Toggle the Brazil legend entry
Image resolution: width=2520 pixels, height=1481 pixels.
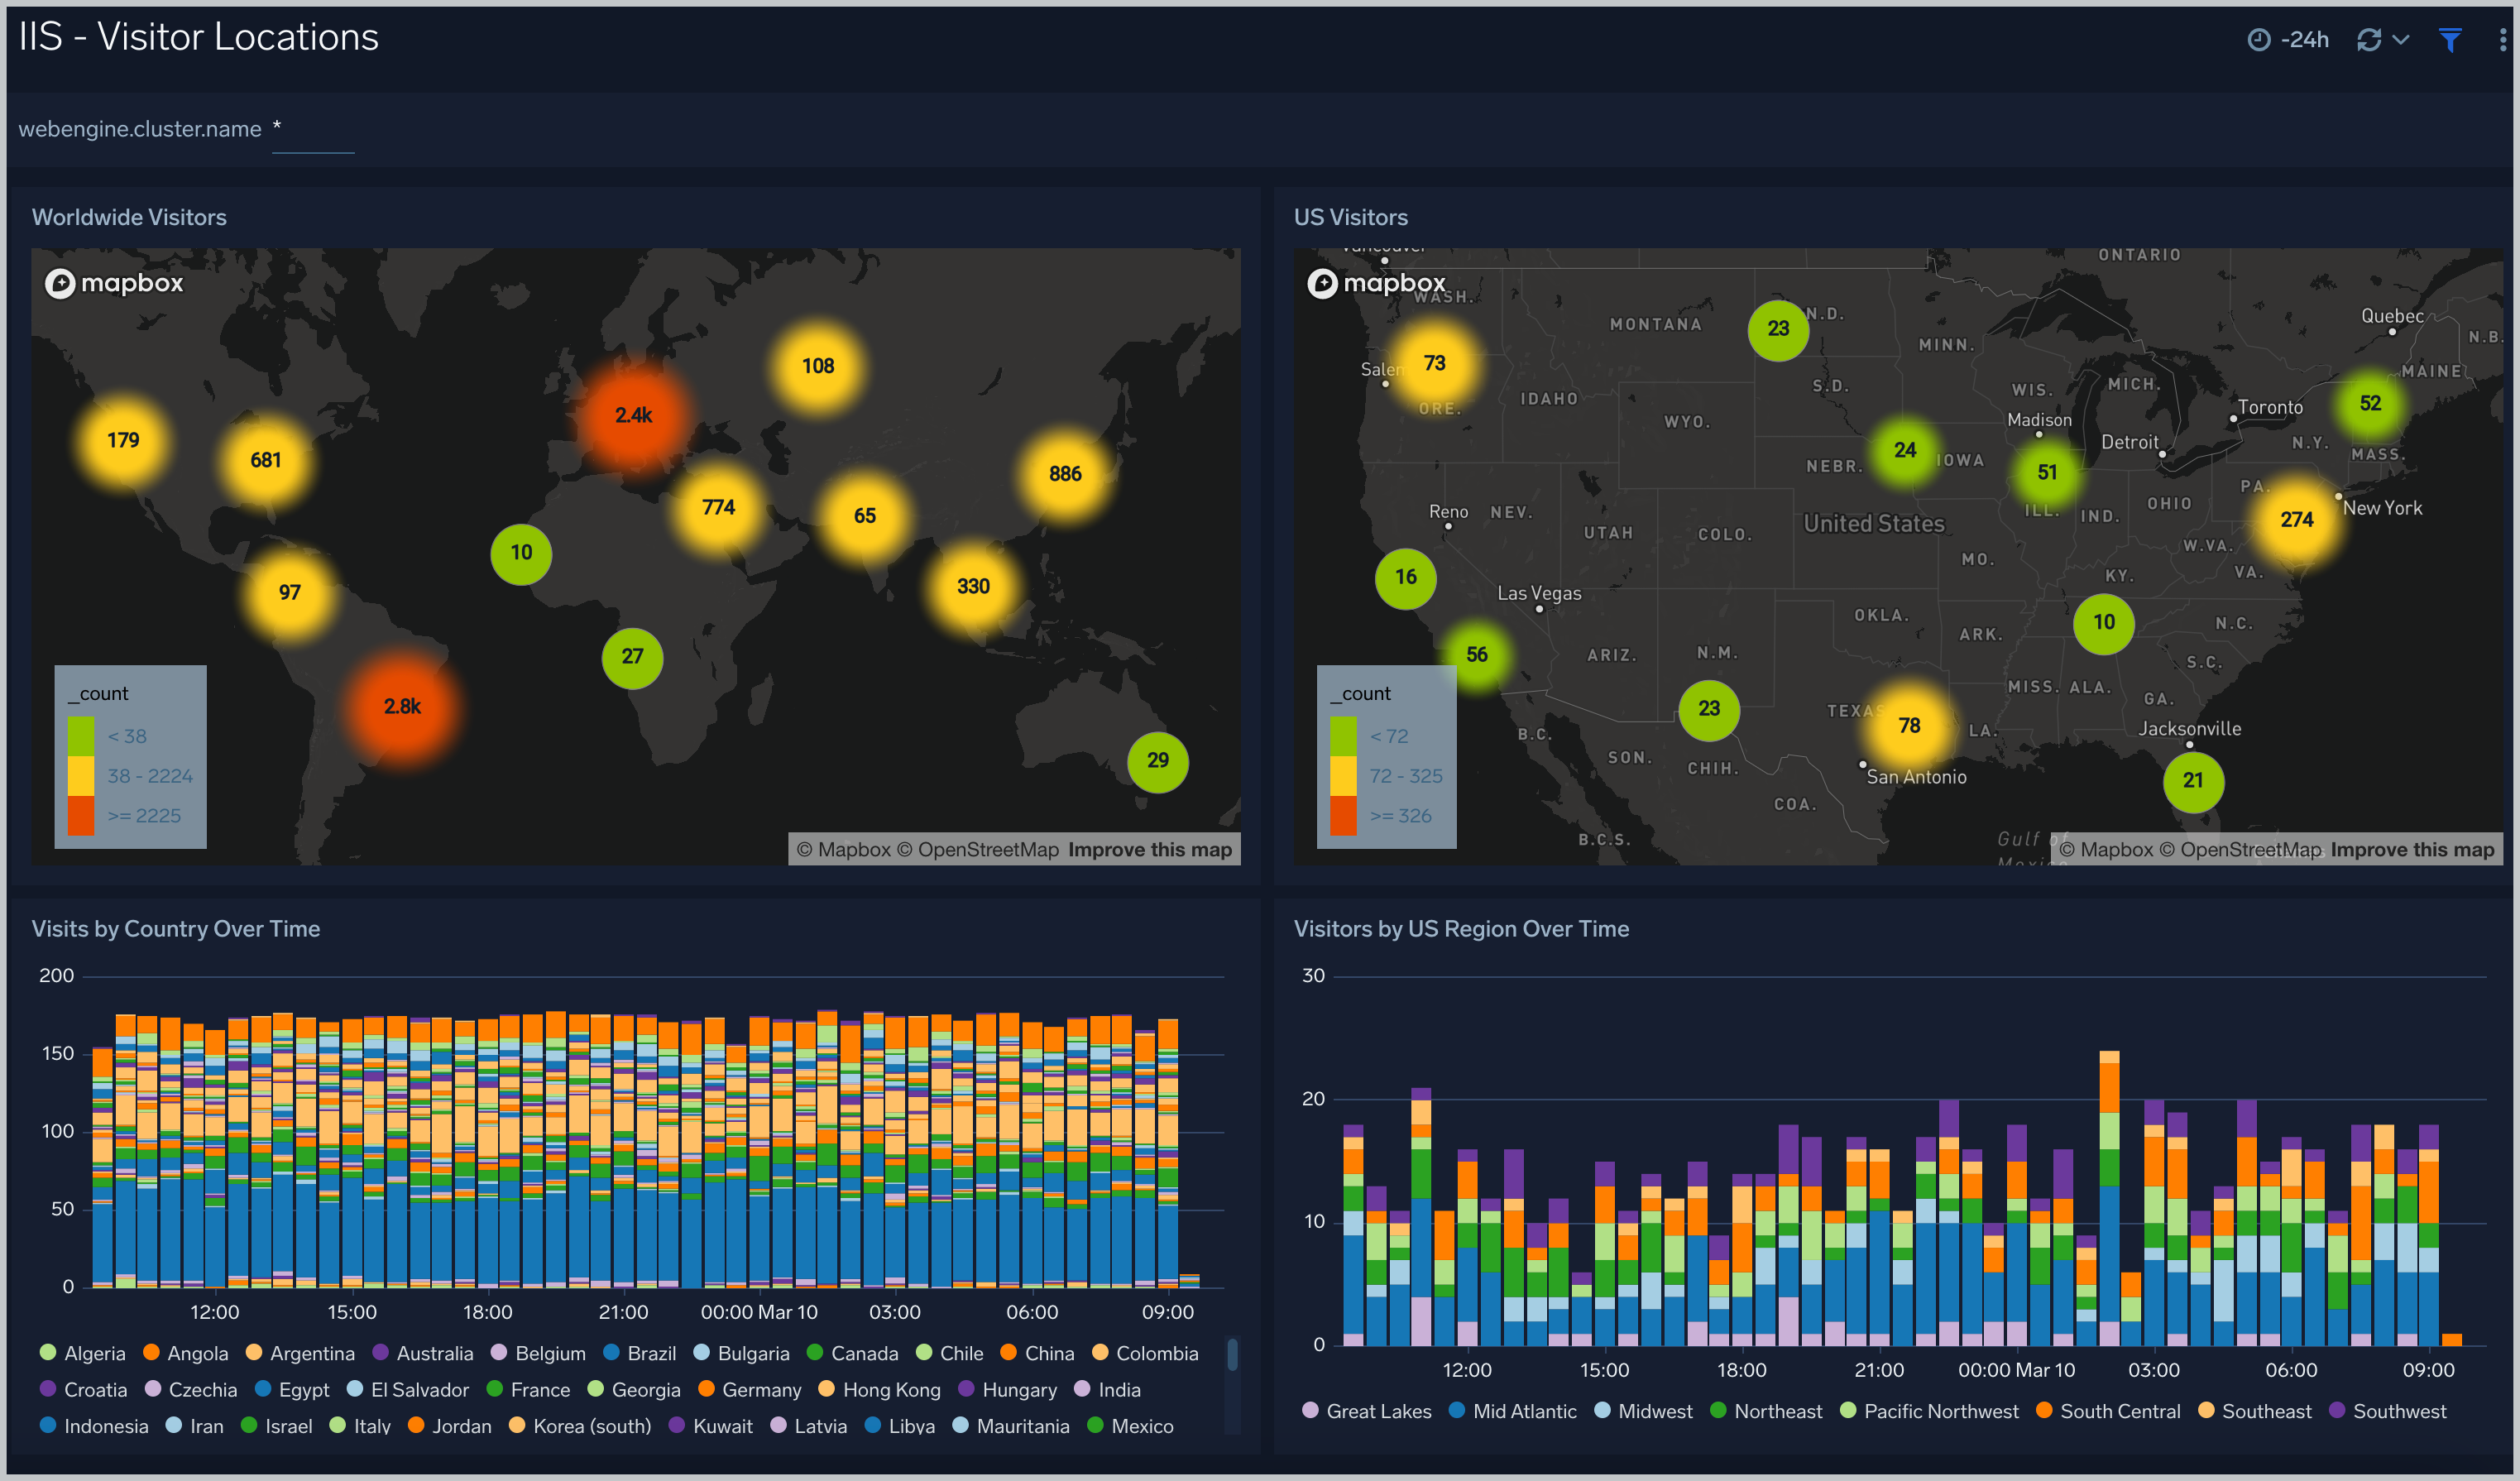pyautogui.click(x=640, y=1353)
